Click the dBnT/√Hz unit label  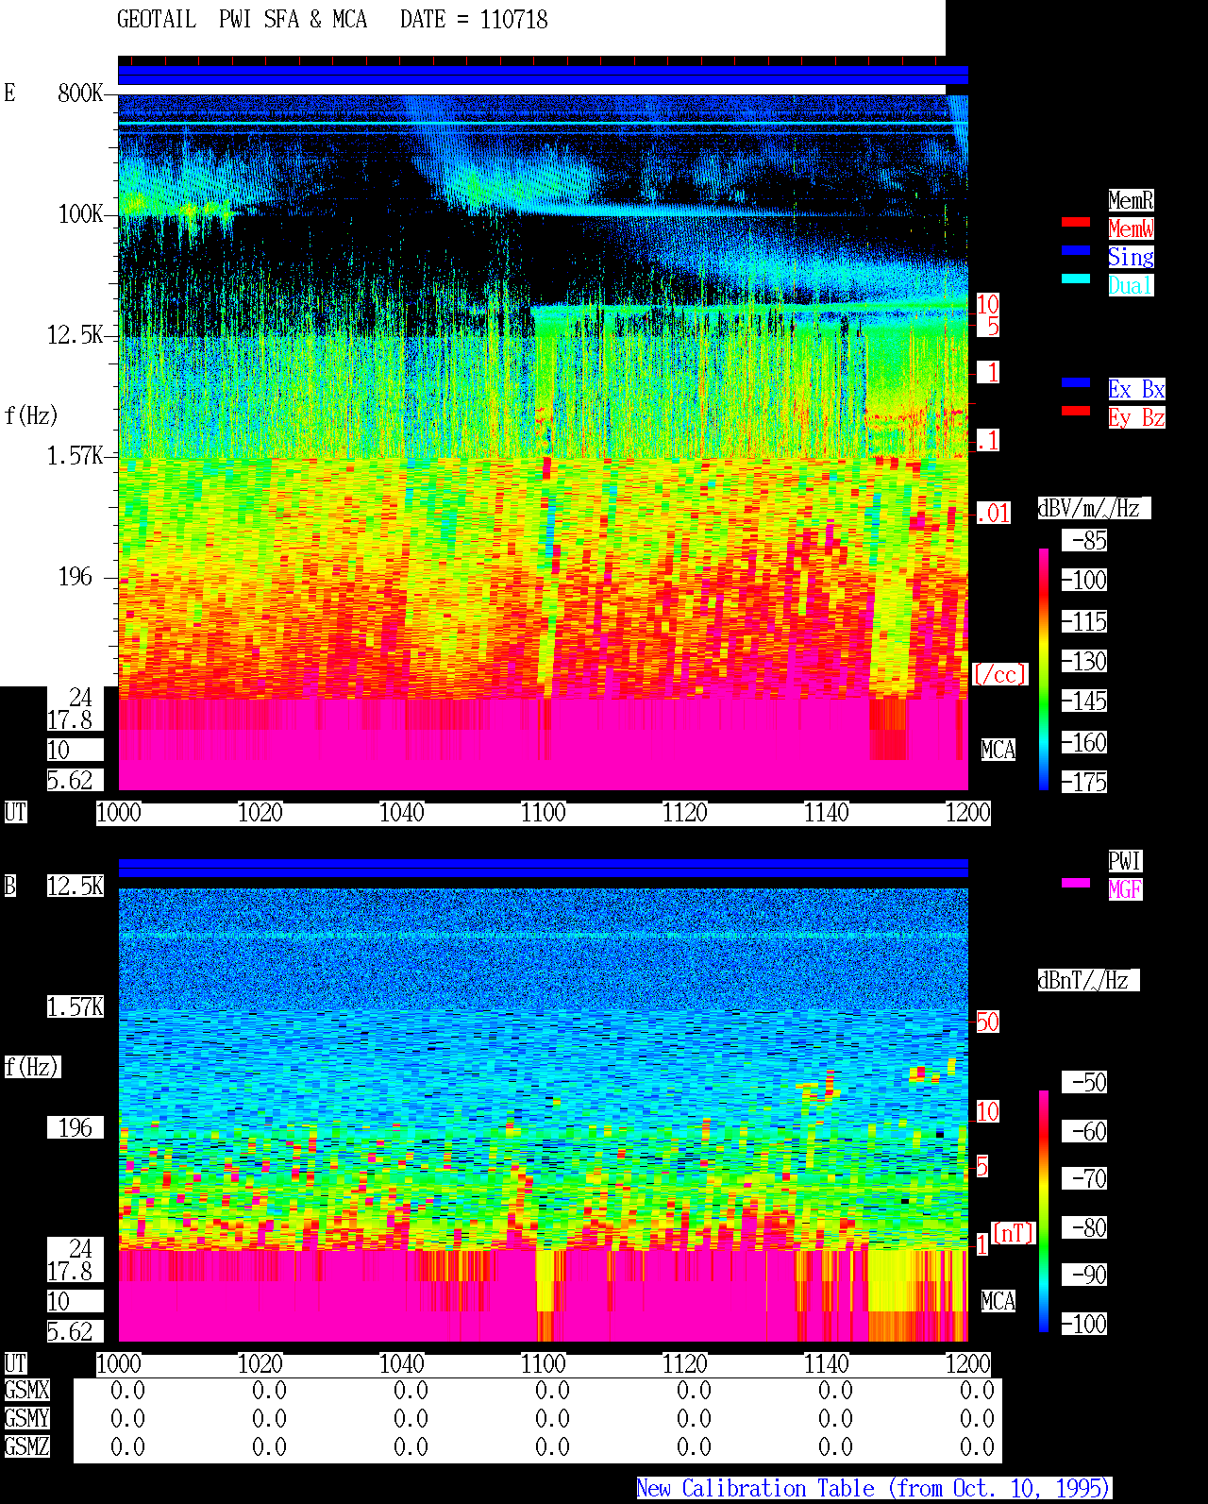[1088, 980]
